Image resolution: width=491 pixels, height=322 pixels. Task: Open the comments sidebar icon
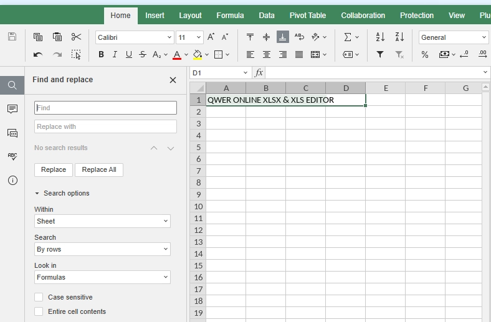pos(12,108)
